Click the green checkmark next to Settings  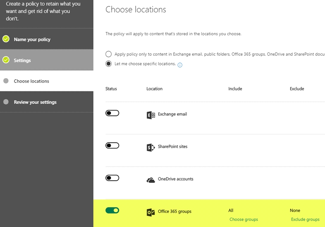6,60
